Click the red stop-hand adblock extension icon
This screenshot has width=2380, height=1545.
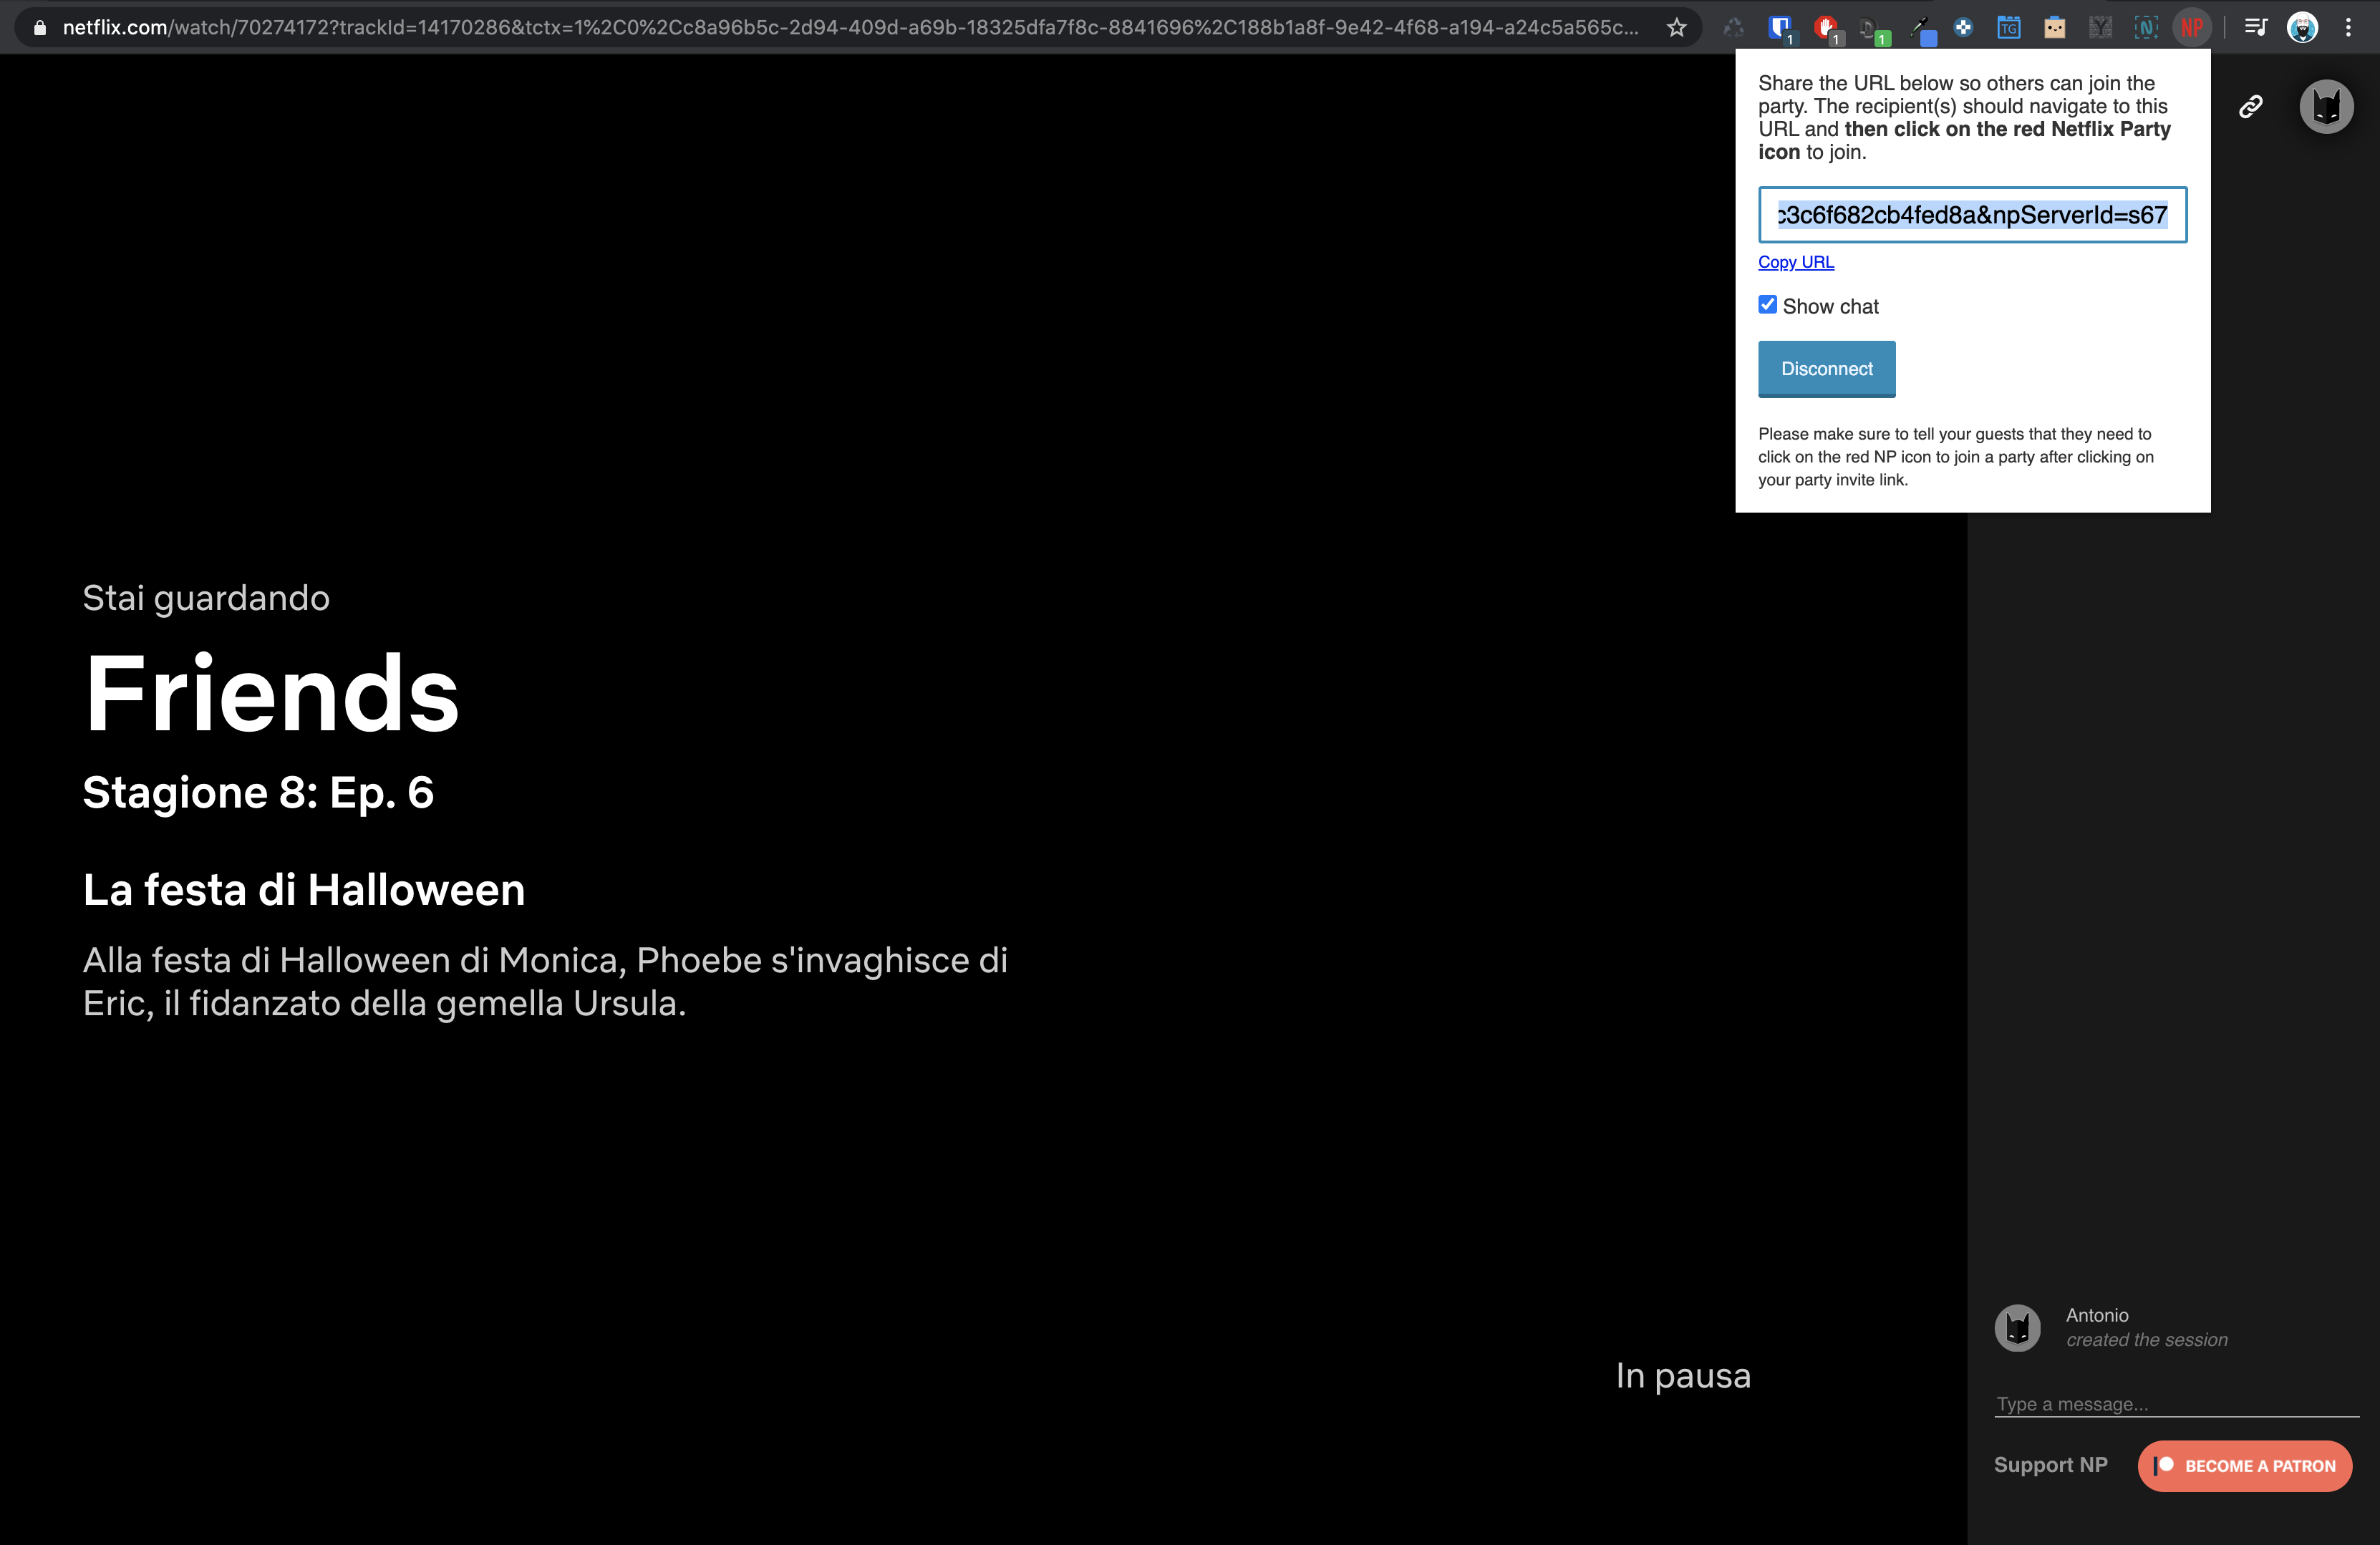(x=1826, y=28)
